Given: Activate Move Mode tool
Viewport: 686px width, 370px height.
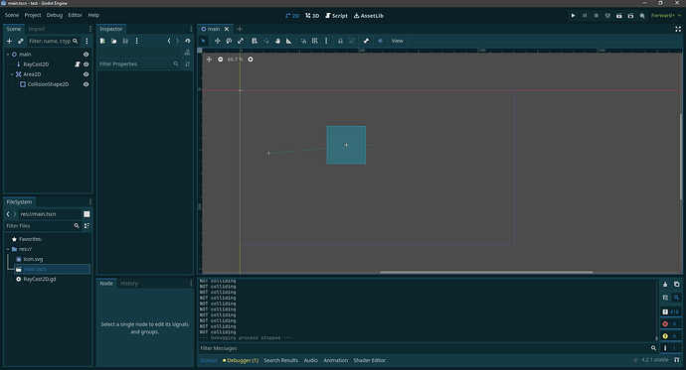Looking at the screenshot, I should tap(217, 41).
